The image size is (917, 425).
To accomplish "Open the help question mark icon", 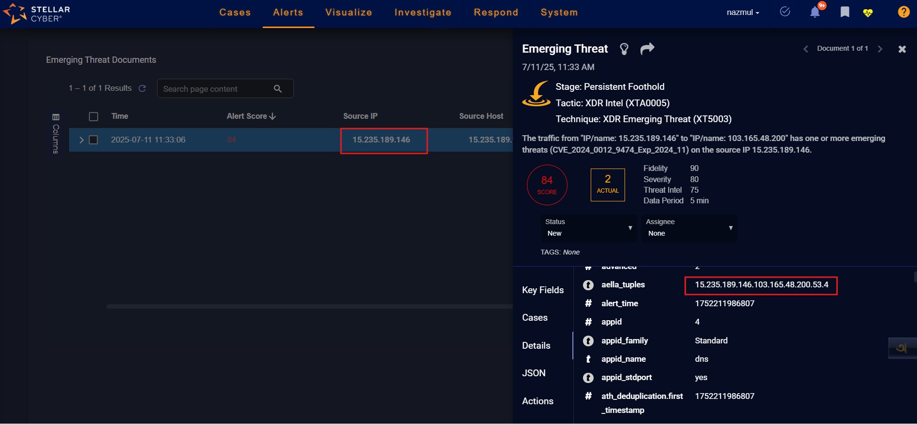I will point(903,12).
